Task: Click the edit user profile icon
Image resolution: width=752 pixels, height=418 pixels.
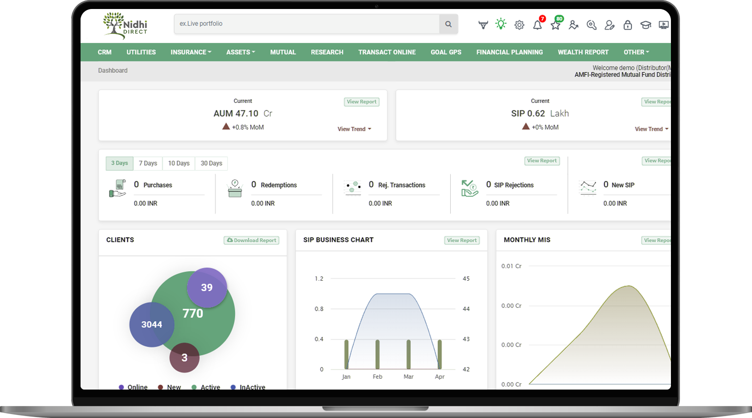Action: pos(609,25)
